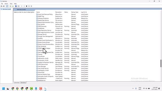Open the File menu
Viewport: 162px width, 91px height.
[2, 4]
